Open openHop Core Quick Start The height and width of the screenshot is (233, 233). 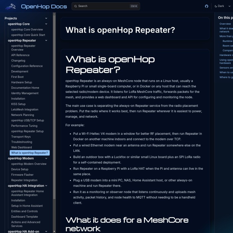[x=28, y=35]
